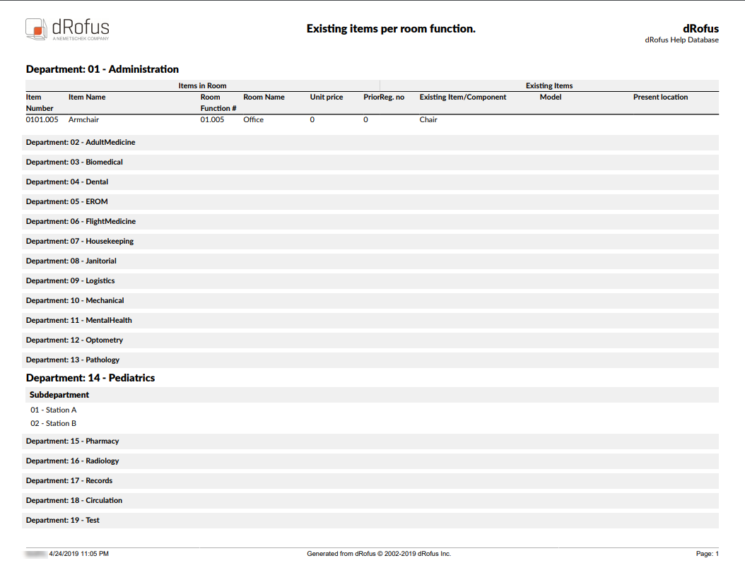
Task: Click the report title Existing items per room function
Action: click(x=391, y=29)
